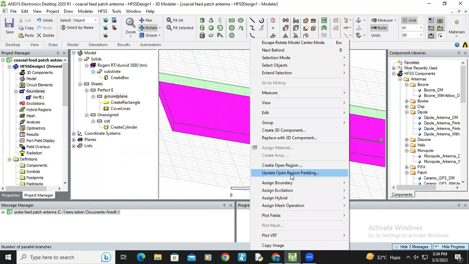Click the Fit All magnifier icon
The image size is (469, 264).
169,20
